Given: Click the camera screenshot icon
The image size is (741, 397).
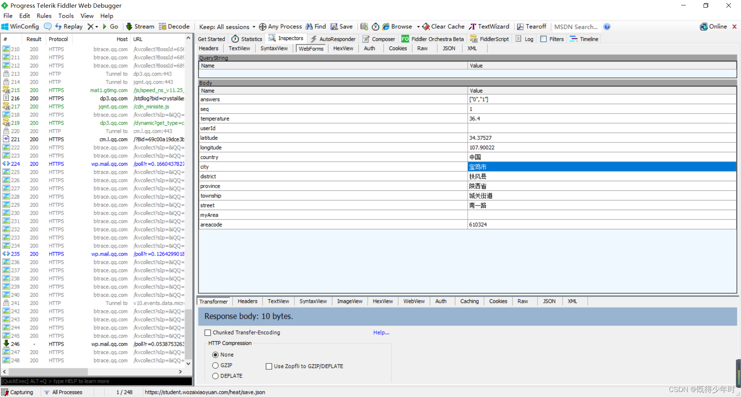Looking at the screenshot, I should point(364,27).
